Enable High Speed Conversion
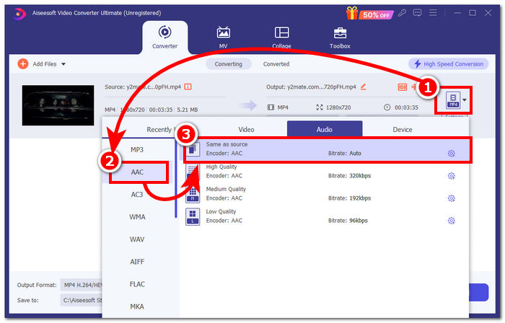The image size is (505, 323). click(x=448, y=64)
